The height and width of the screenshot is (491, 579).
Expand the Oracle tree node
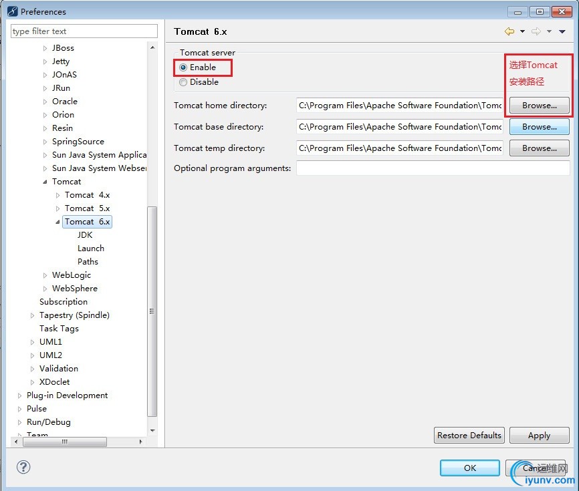[x=45, y=102]
